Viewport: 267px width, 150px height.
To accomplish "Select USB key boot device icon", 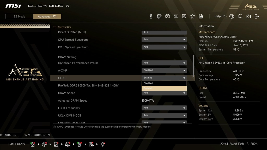I will coord(79,144).
